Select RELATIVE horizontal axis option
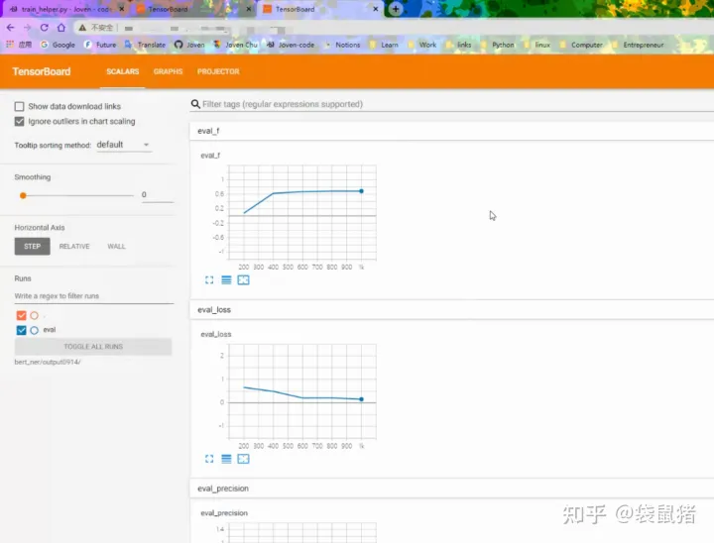 click(x=74, y=246)
